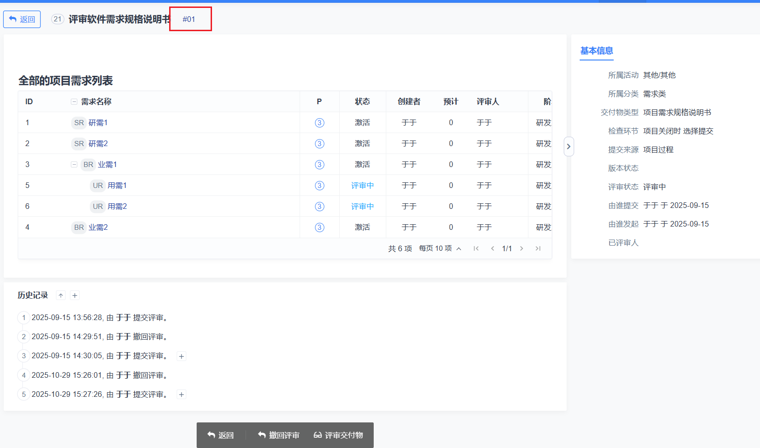Click the history sort order arrow icon
Viewport: 760px width, 448px height.
(x=61, y=295)
